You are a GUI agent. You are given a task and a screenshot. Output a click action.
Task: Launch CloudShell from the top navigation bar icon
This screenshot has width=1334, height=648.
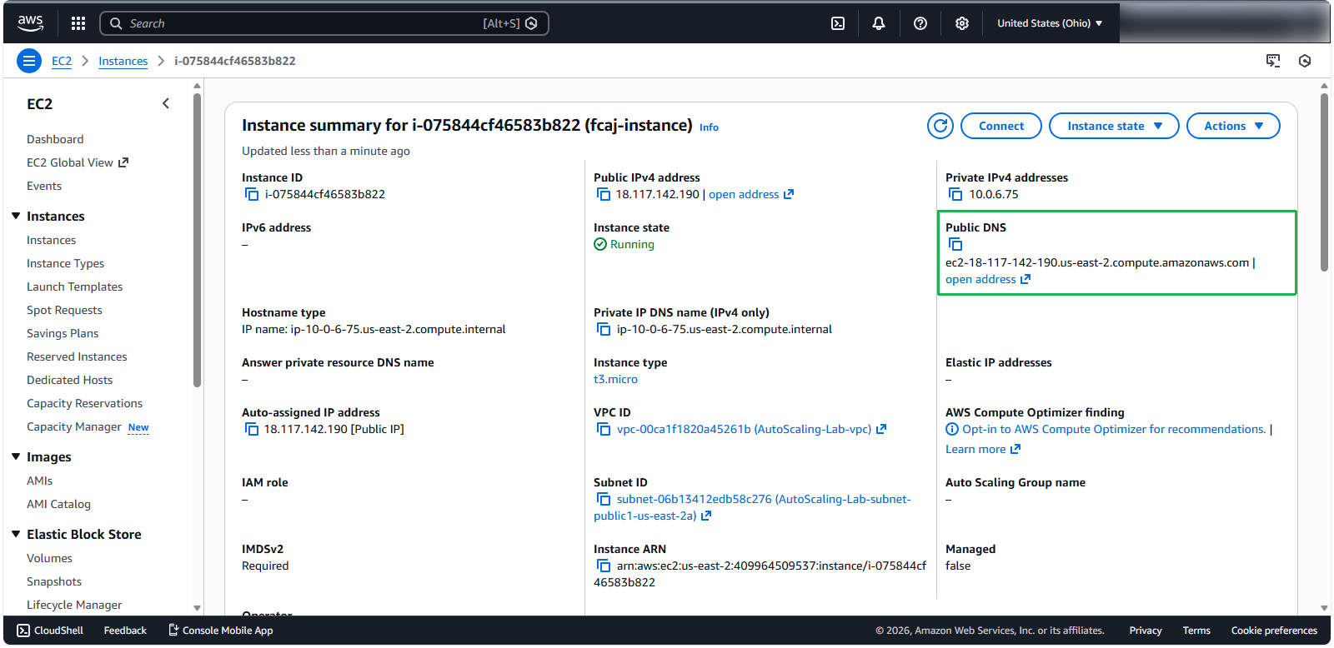838,23
